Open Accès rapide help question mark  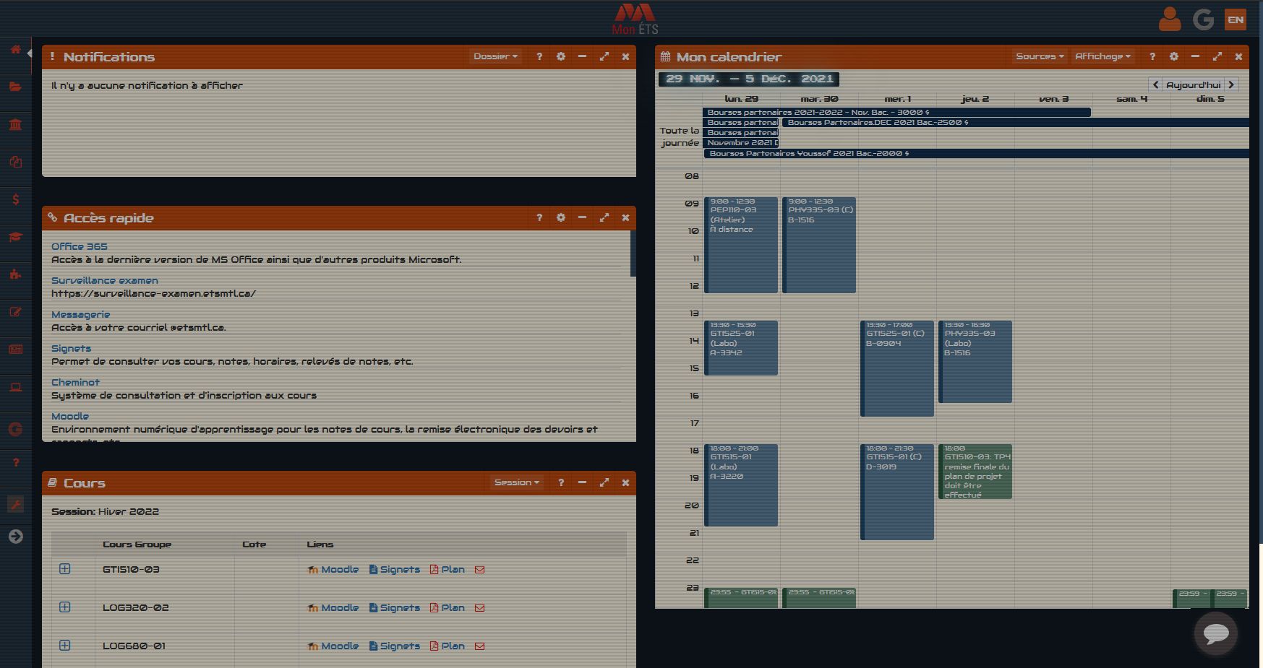click(x=539, y=217)
